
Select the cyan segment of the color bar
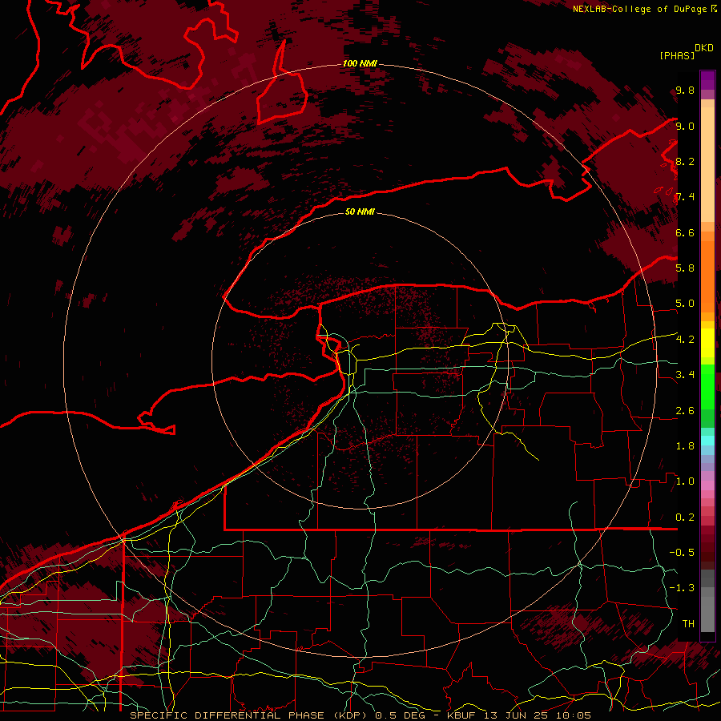pos(707,441)
